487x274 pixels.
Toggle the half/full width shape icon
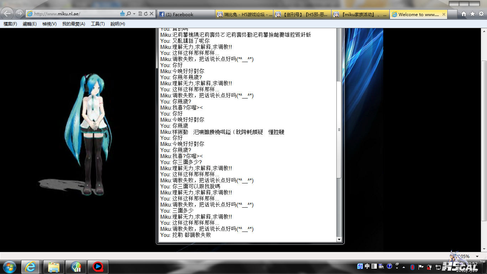pyautogui.click(x=374, y=267)
